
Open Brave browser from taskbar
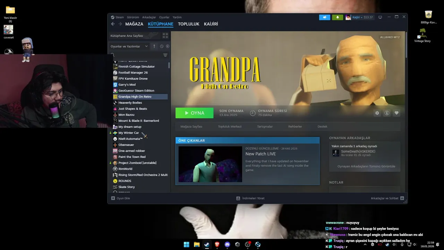[x=217, y=244]
